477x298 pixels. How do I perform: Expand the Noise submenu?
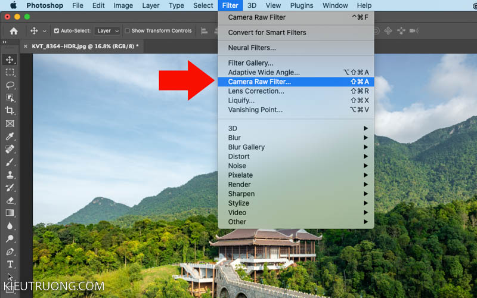click(x=296, y=166)
